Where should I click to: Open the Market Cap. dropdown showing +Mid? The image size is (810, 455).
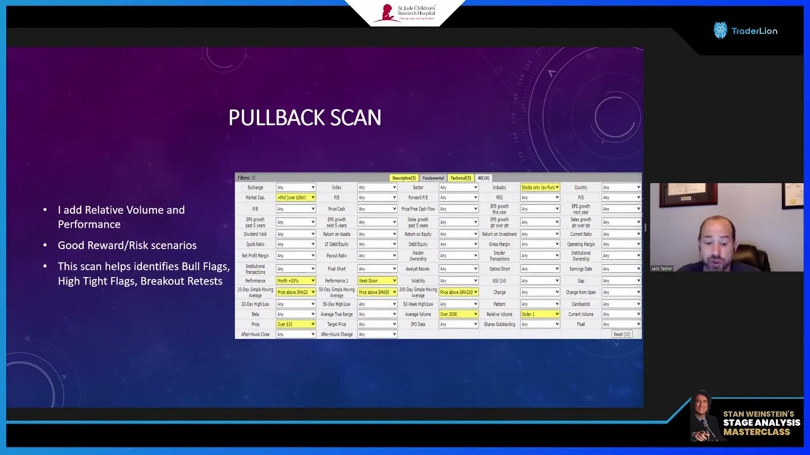(296, 198)
